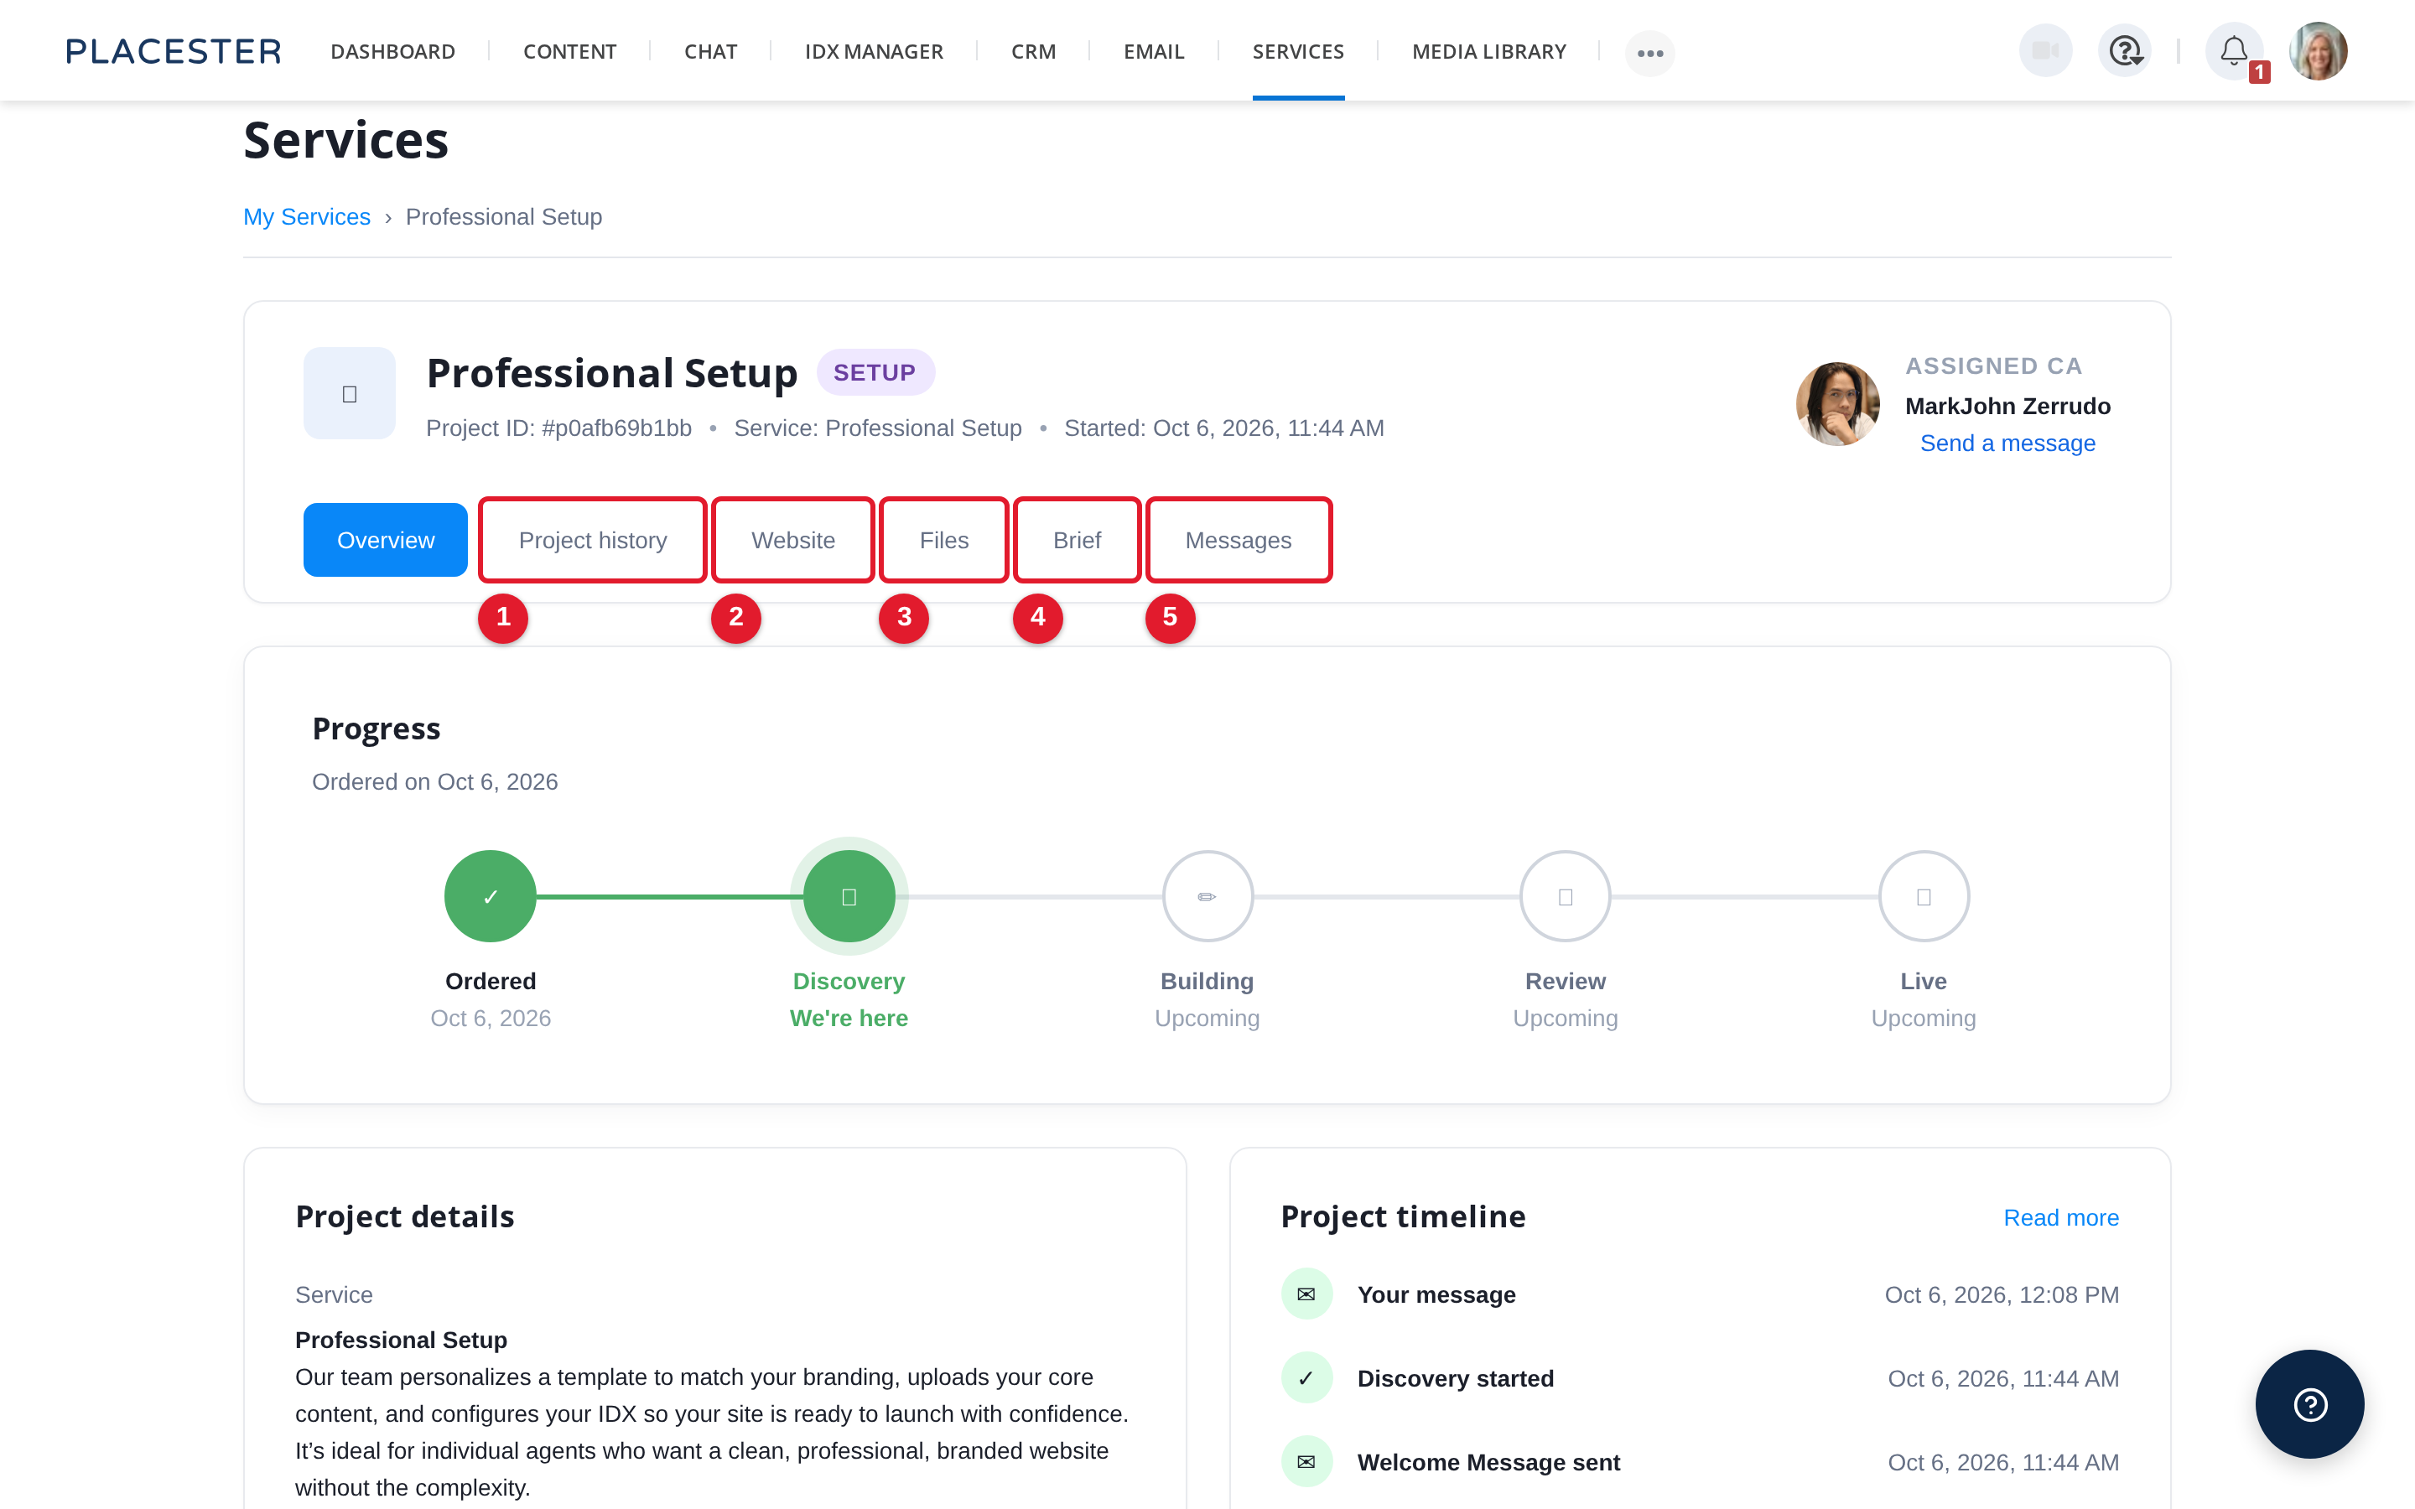This screenshot has width=2415, height=1509.
Task: Open the Content navigation item
Action: 570,51
